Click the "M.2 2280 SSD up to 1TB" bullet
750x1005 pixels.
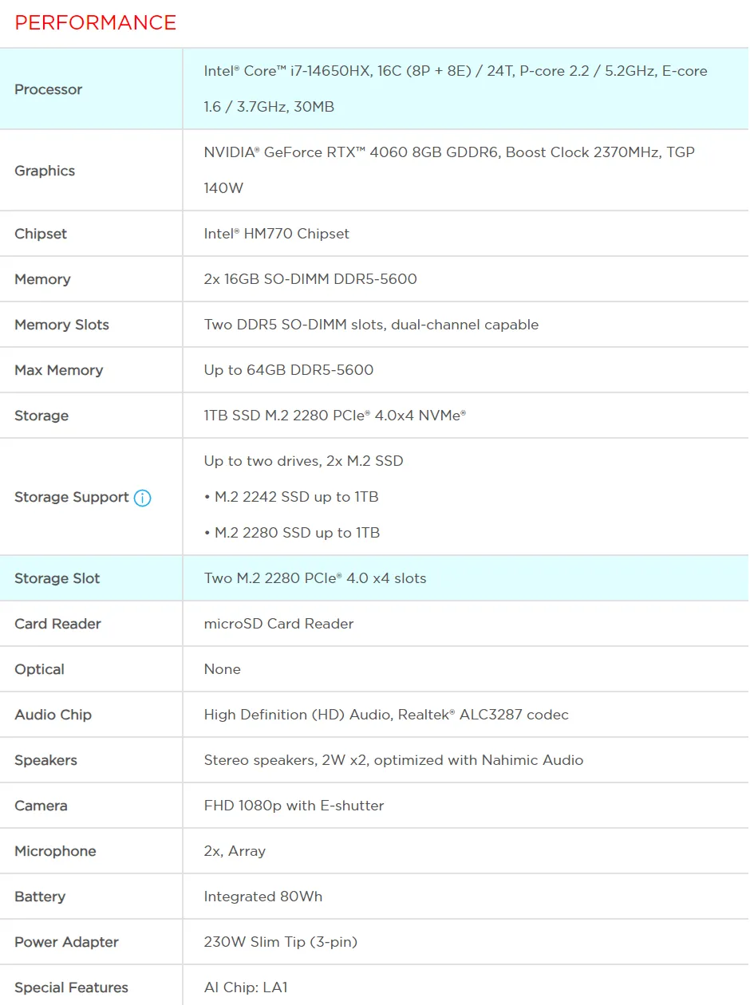pos(292,533)
